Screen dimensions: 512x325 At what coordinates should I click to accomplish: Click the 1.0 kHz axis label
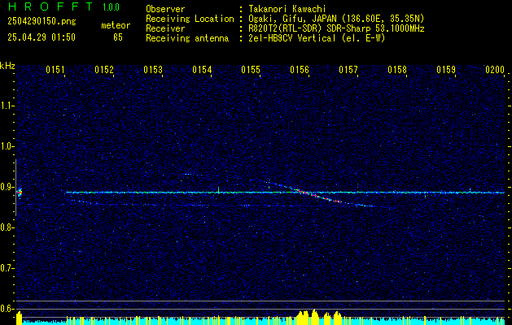(x=7, y=146)
